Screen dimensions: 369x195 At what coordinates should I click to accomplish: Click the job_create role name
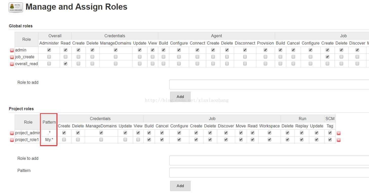coord(25,57)
